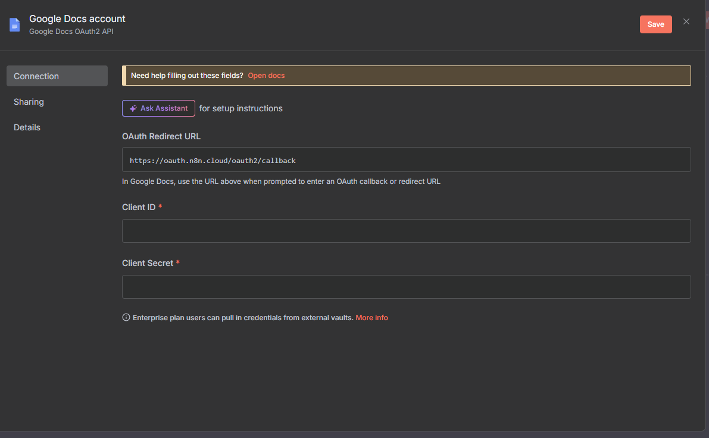Focus the Client ID input field
The height and width of the screenshot is (438, 709).
pos(407,231)
